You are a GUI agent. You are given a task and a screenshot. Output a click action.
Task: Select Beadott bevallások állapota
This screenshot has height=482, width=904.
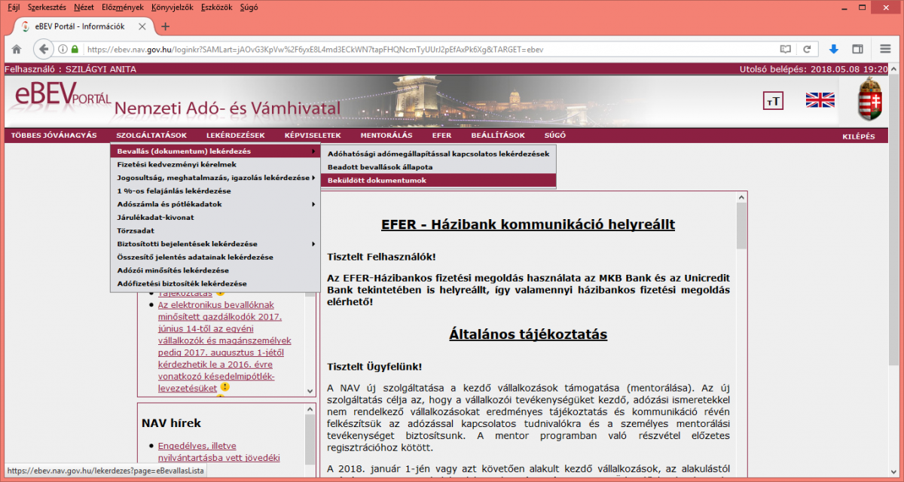(x=438, y=167)
